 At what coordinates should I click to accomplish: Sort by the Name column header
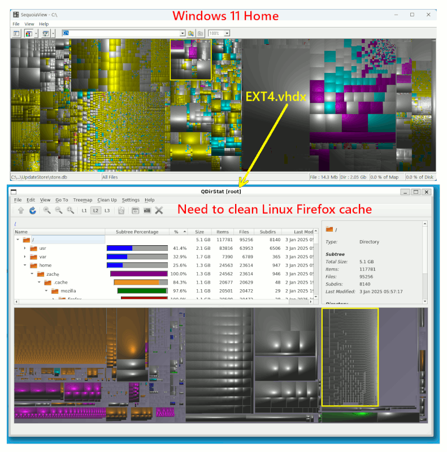pyautogui.click(x=59, y=232)
